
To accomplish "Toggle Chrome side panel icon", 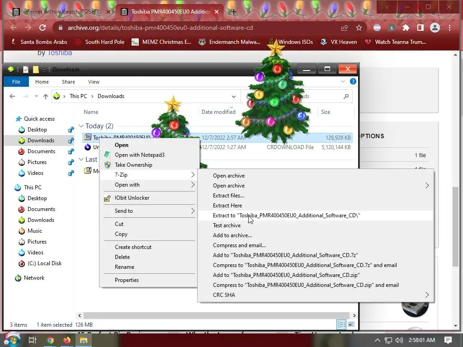I will point(420,28).
